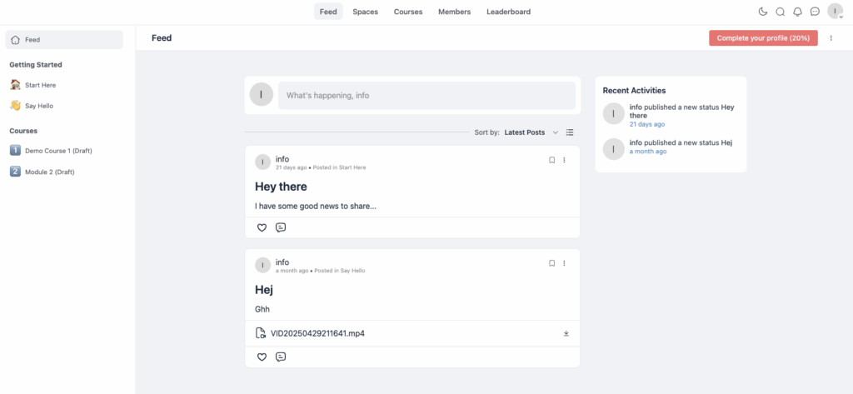853x394 pixels.
Task: Open the user avatar menu in the header
Action: coord(835,11)
